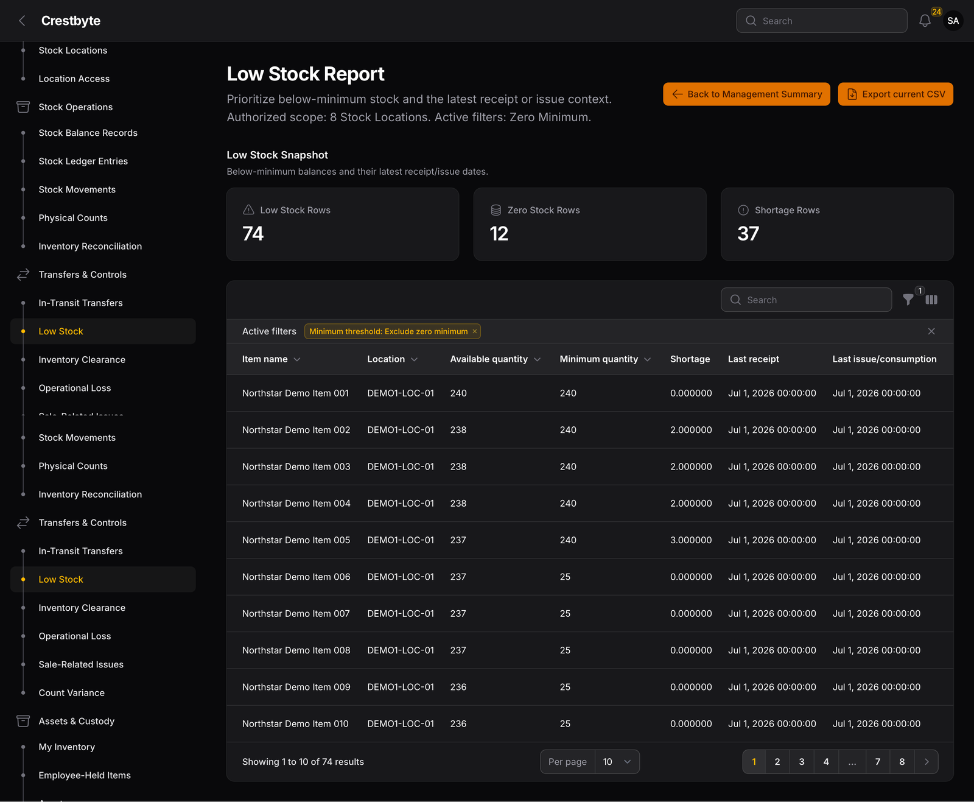This screenshot has height=802, width=974.
Task: Open the table filter funnel icon
Action: tap(908, 300)
